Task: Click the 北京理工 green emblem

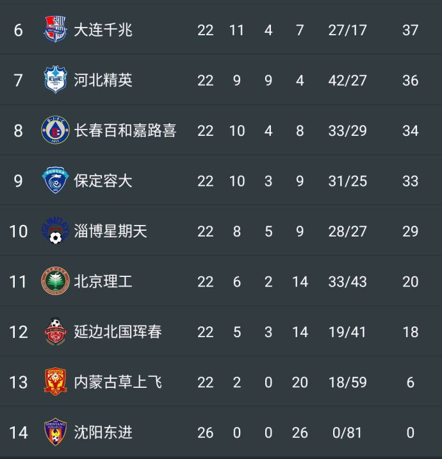Action: click(55, 281)
